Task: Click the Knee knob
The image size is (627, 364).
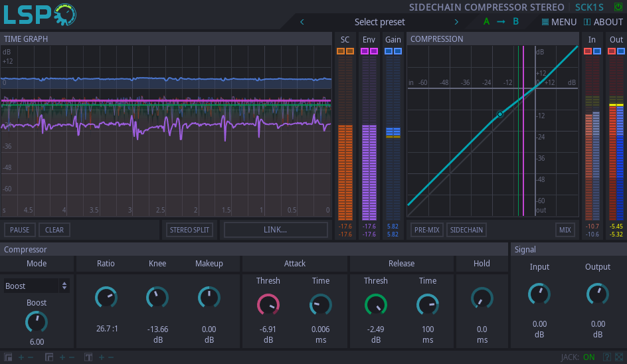Action: pos(157,298)
